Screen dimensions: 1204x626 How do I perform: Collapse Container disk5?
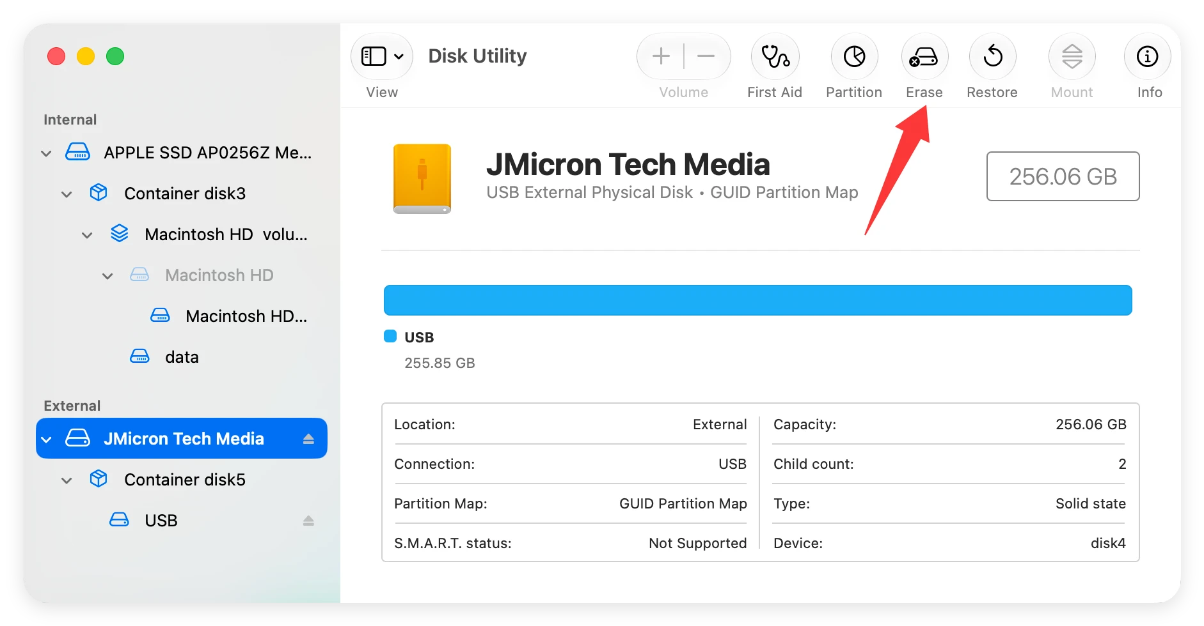coord(67,480)
